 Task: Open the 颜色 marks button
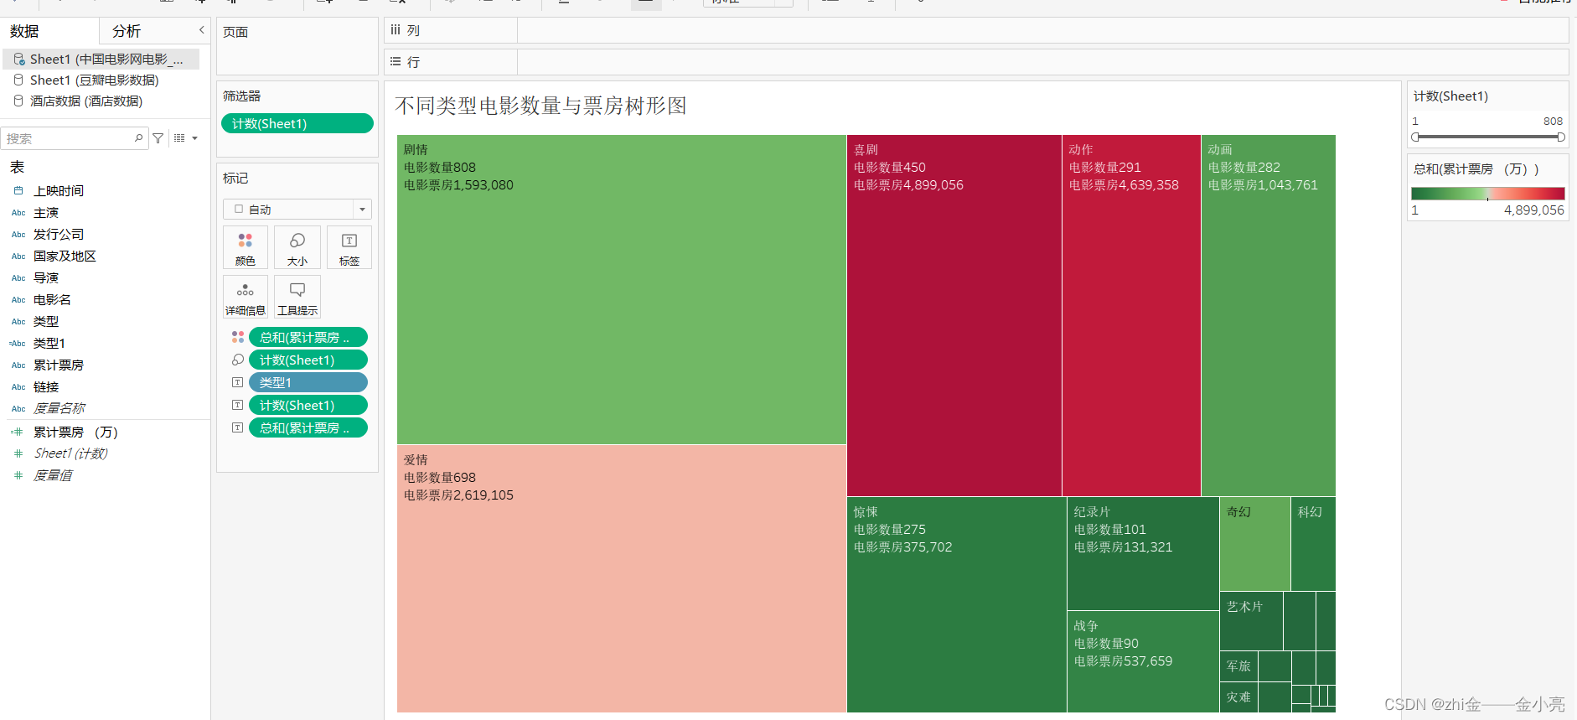[x=246, y=247]
